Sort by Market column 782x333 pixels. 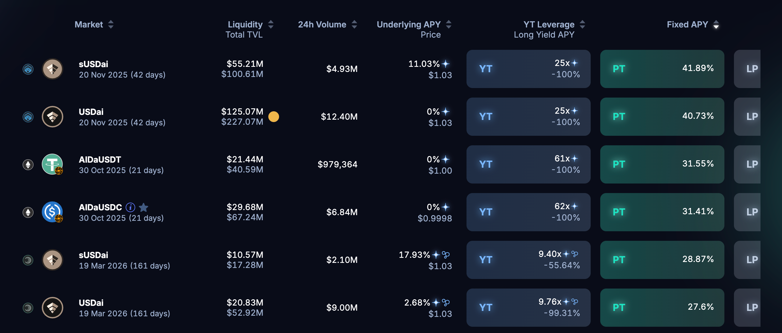pyautogui.click(x=111, y=24)
